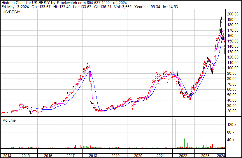Image resolution: width=242 pixels, height=158 pixels.
Task: Click the 150.00 price axis label
Action: 233,41
